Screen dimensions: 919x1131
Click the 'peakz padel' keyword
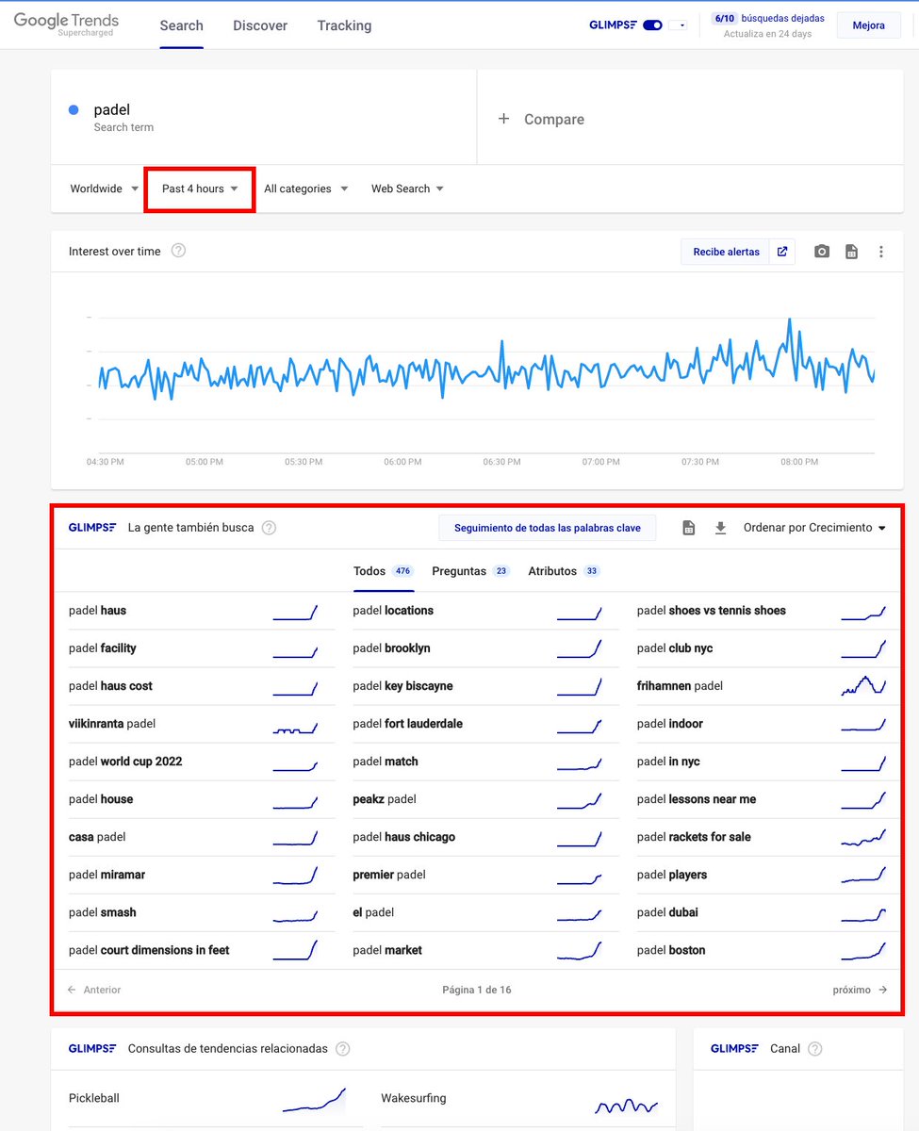click(x=385, y=799)
